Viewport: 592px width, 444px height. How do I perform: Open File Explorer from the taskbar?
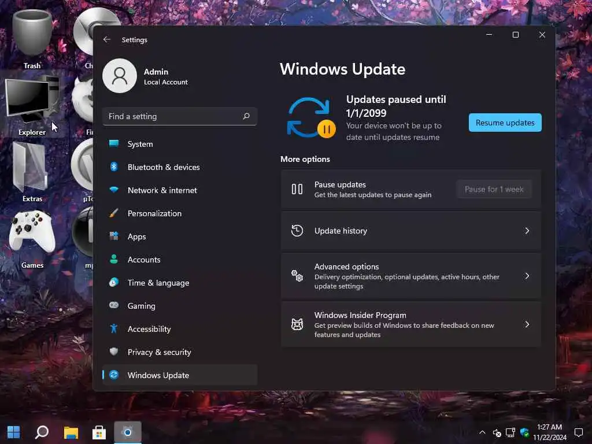pos(71,432)
